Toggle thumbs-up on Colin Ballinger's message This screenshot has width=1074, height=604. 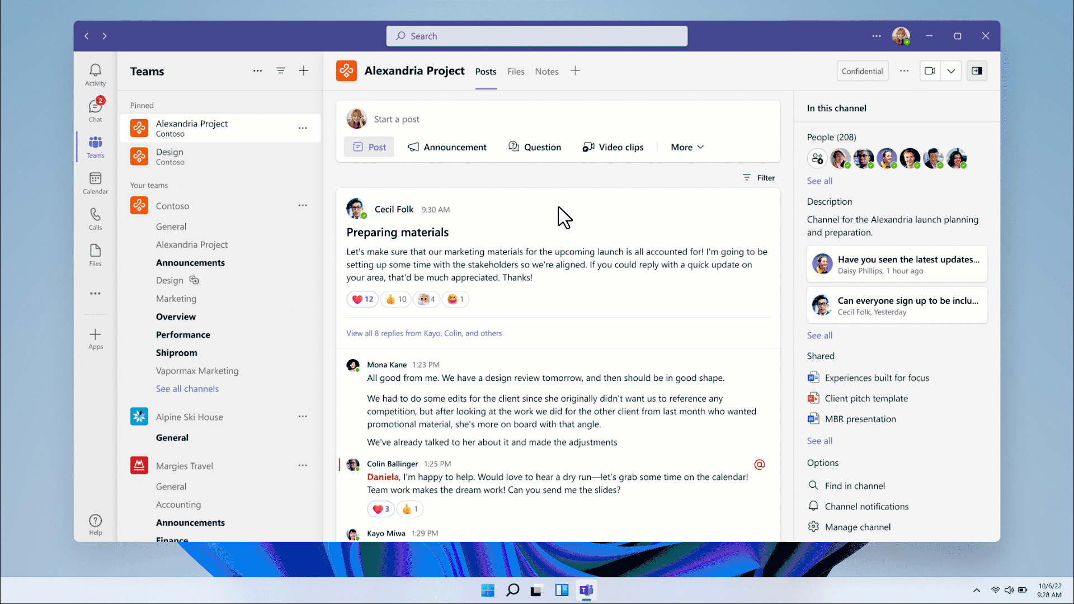coord(410,509)
